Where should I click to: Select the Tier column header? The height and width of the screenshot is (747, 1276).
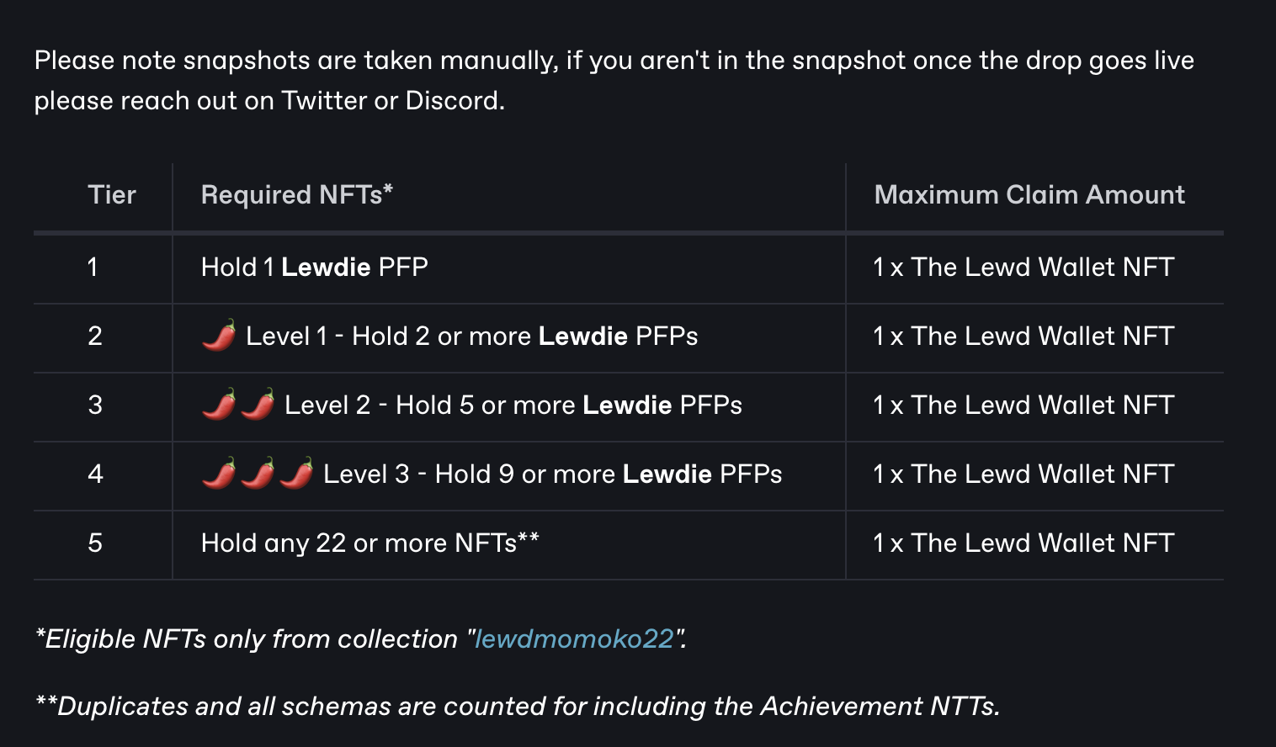click(x=112, y=195)
